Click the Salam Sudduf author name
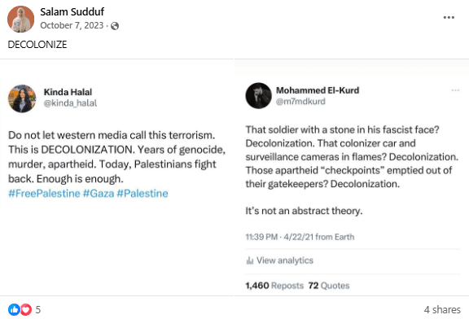 (x=72, y=12)
